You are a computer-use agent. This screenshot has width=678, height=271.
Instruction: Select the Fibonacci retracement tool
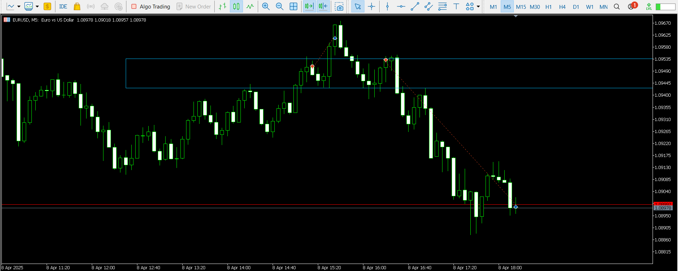tap(442, 6)
